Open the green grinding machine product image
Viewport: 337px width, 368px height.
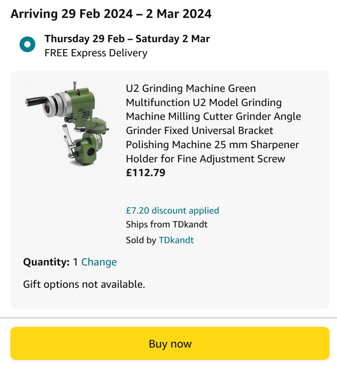click(68, 125)
